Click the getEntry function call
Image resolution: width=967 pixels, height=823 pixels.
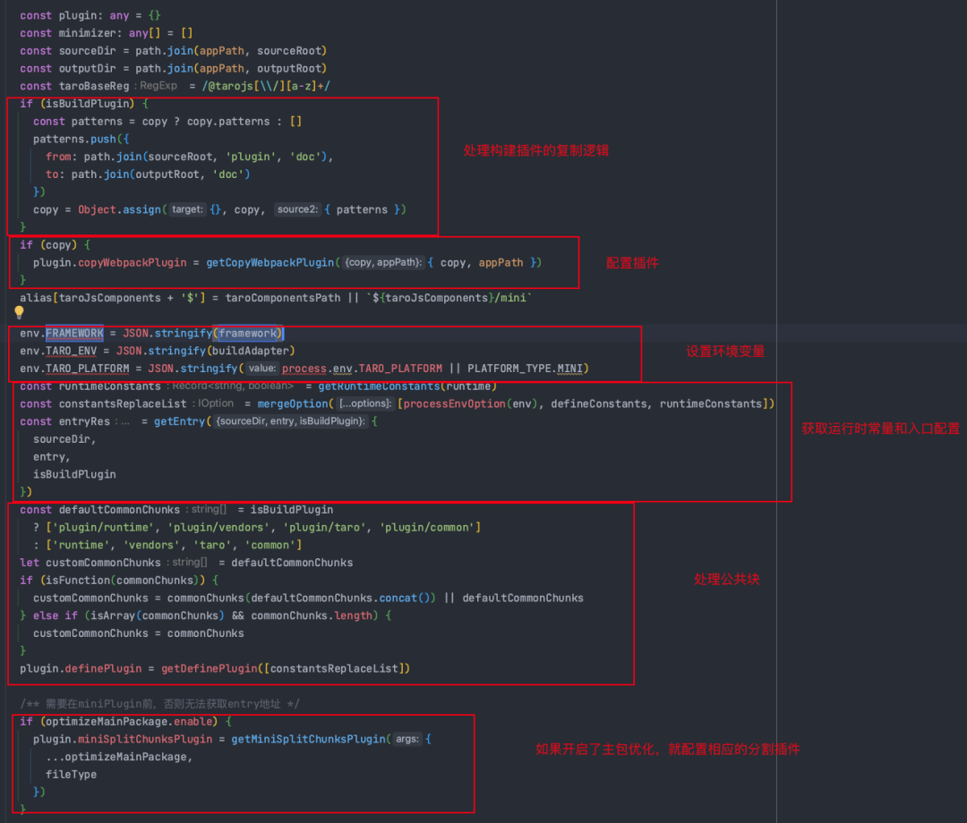179,421
